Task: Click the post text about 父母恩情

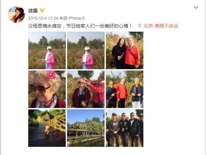Action: coord(80,26)
